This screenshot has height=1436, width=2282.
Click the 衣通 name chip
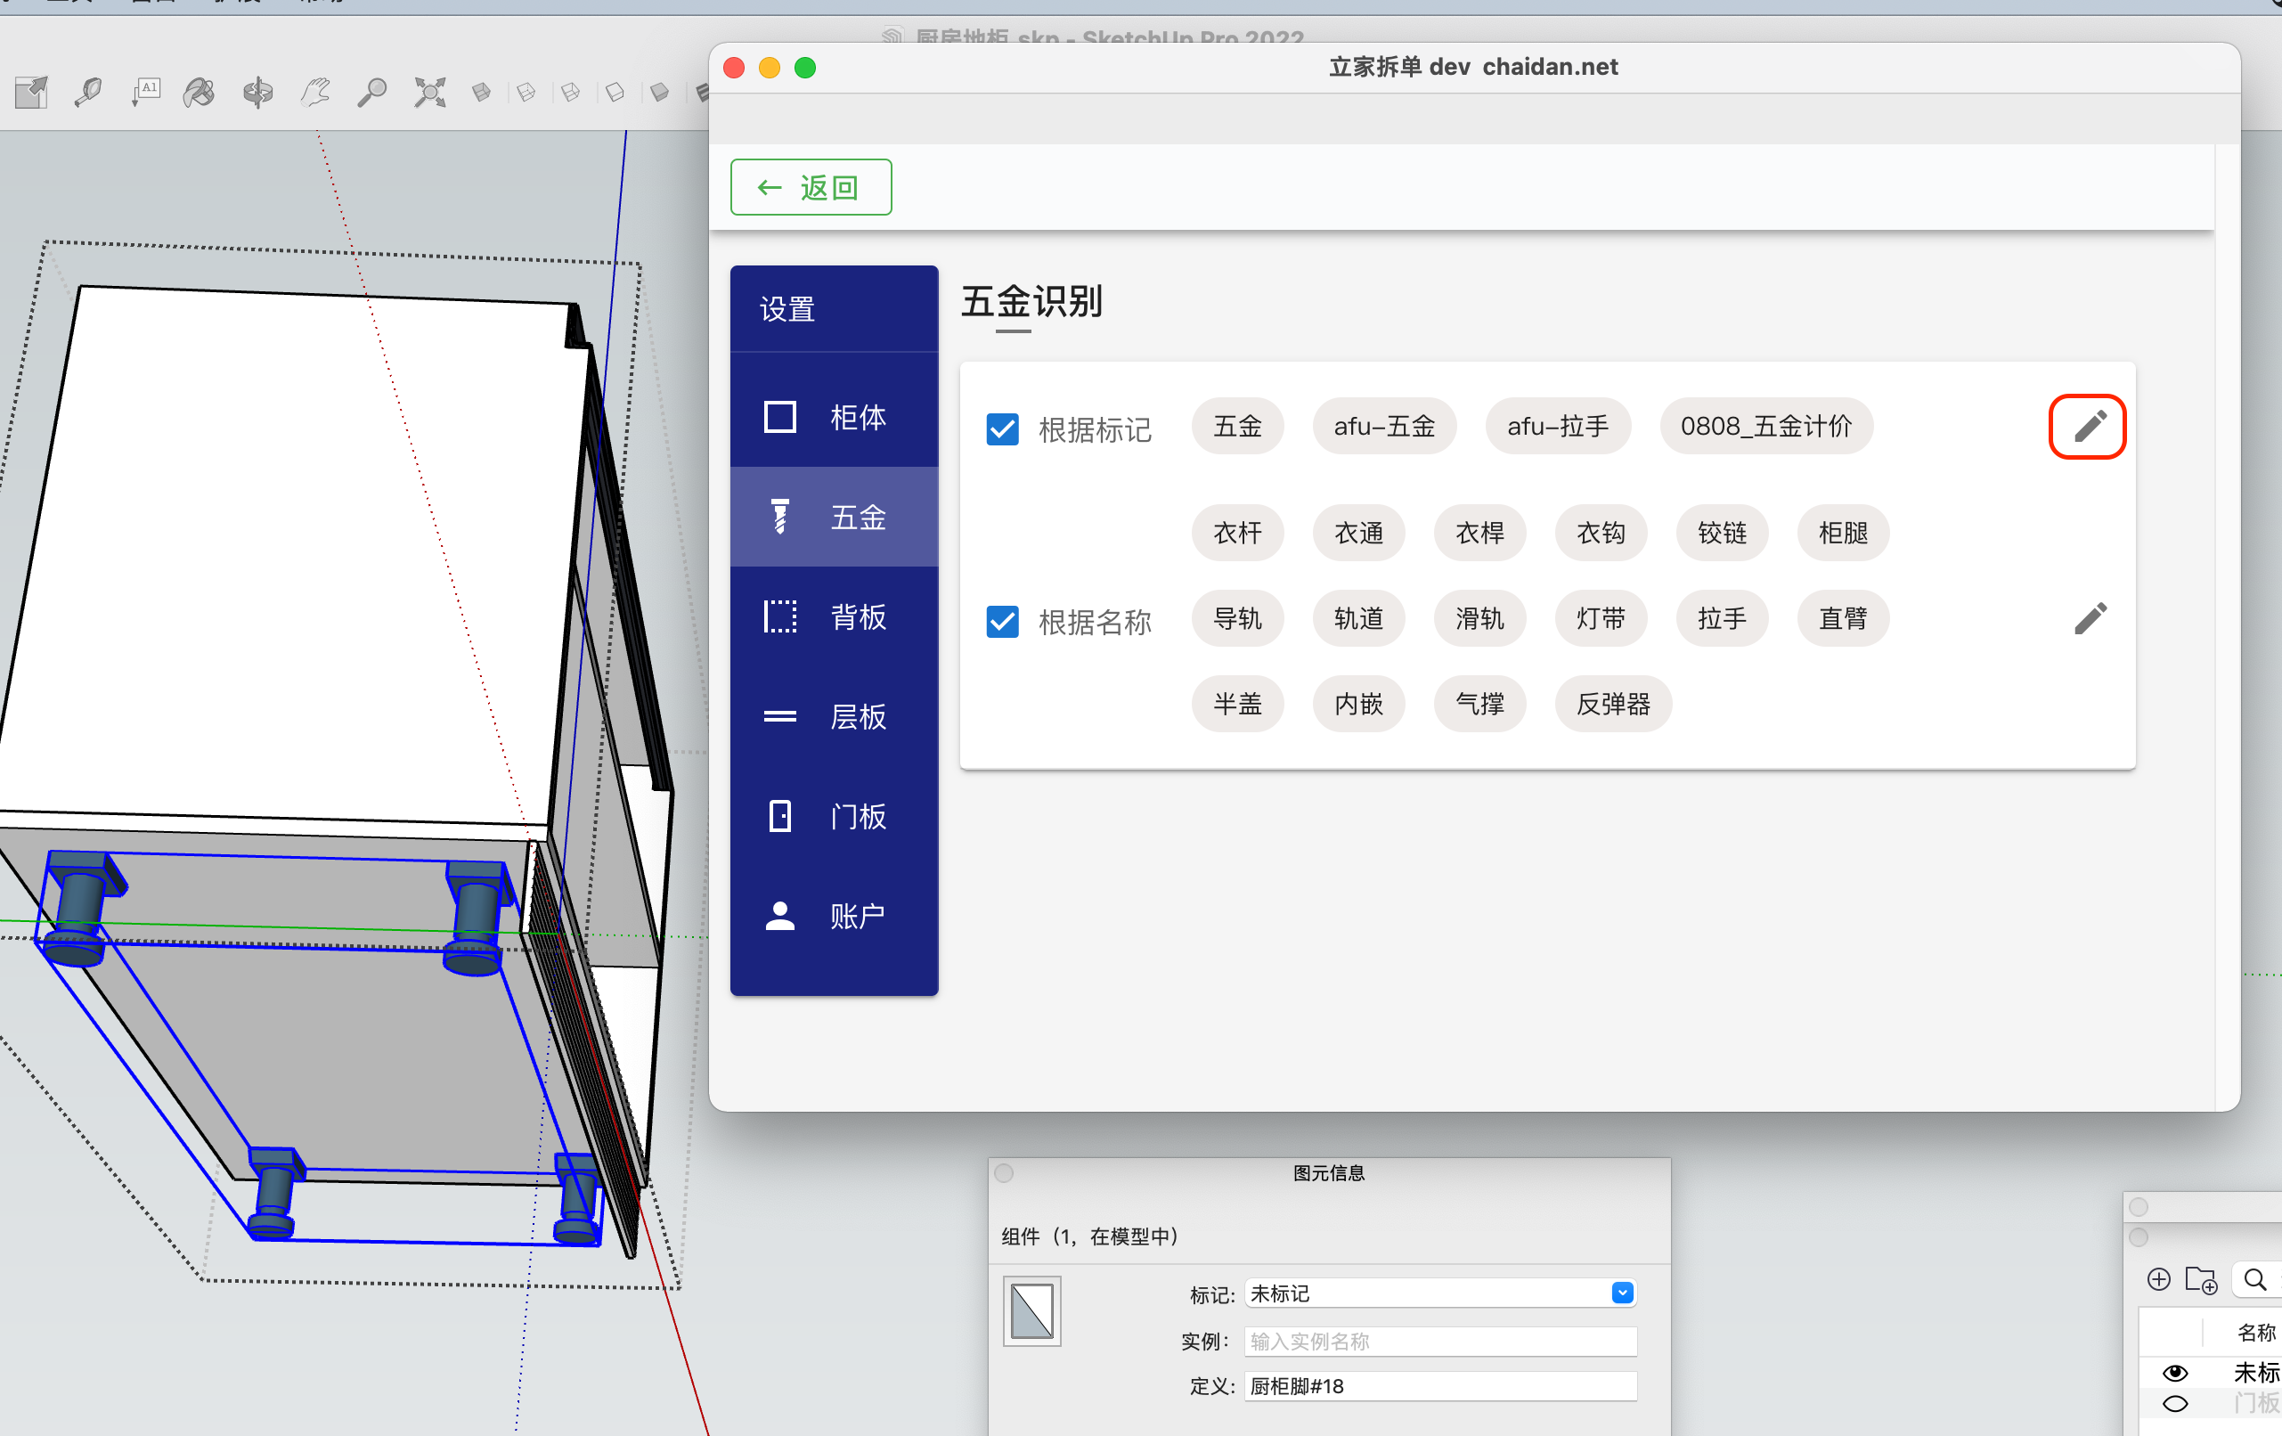pyautogui.click(x=1359, y=533)
